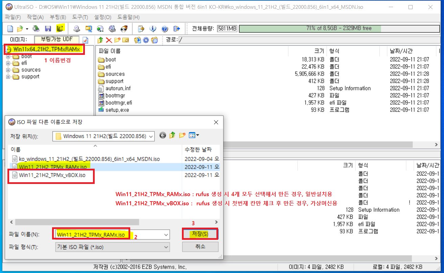
Task: Click the Up one level icon in dialog
Action: point(172,135)
